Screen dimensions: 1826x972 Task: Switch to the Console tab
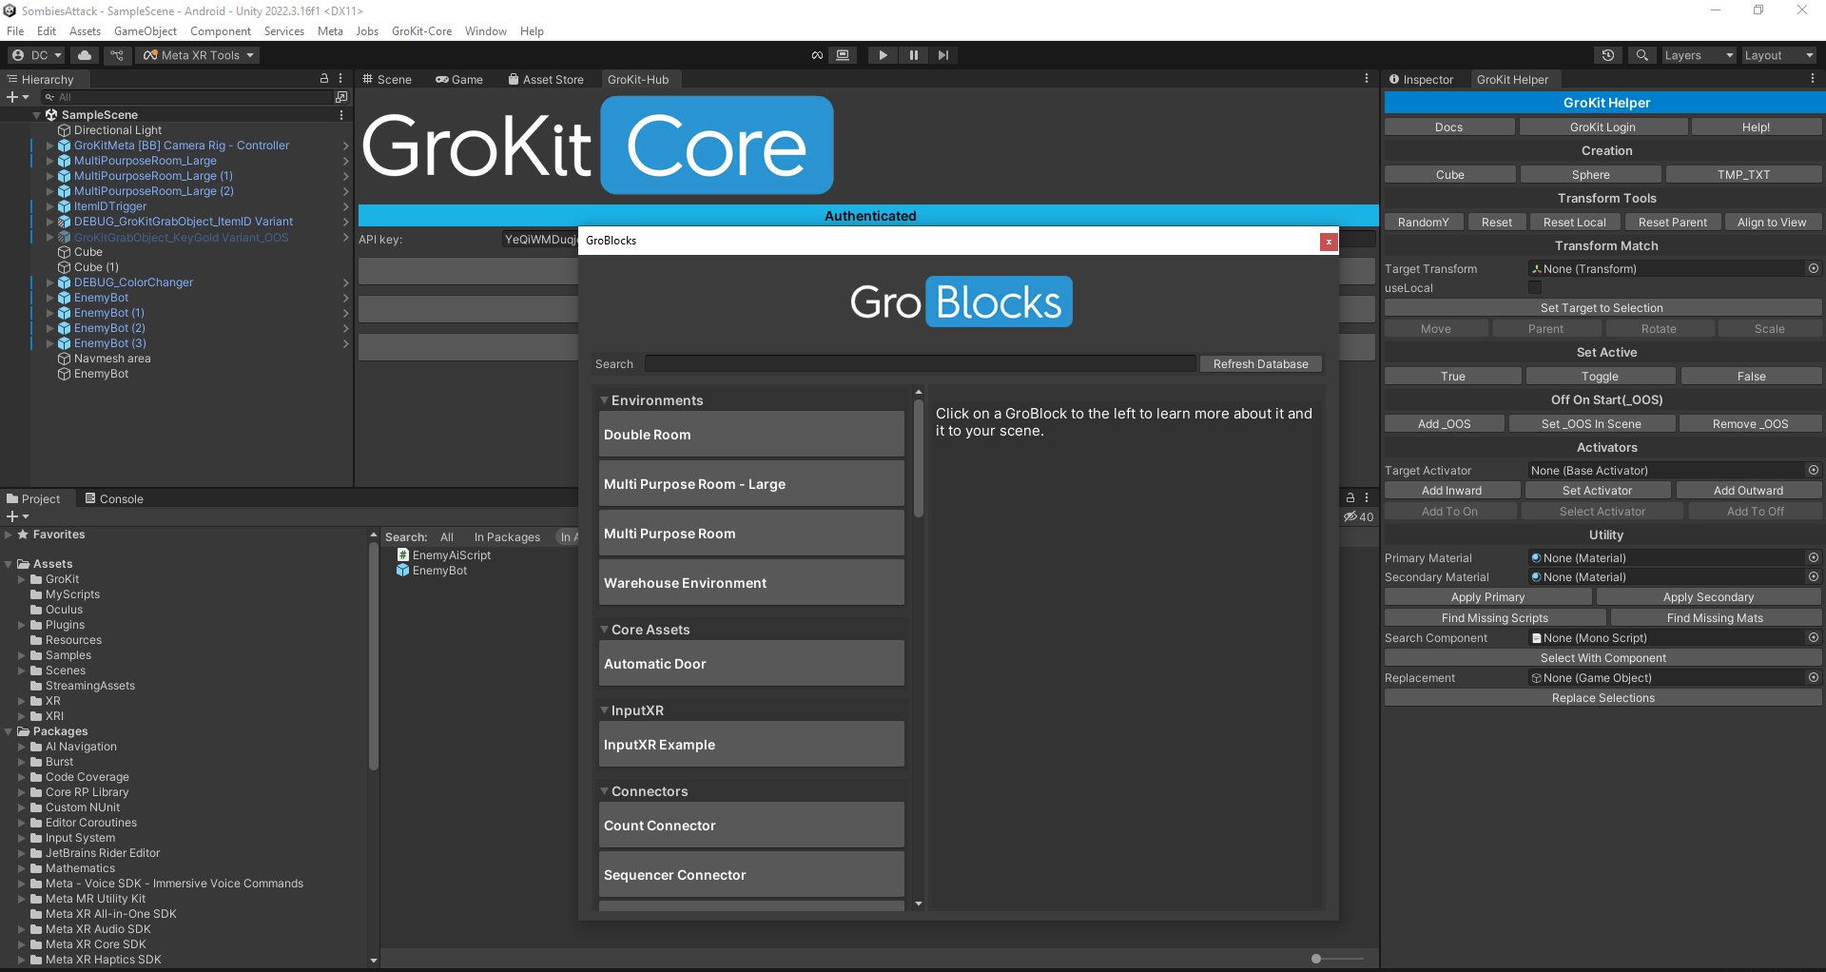click(113, 498)
